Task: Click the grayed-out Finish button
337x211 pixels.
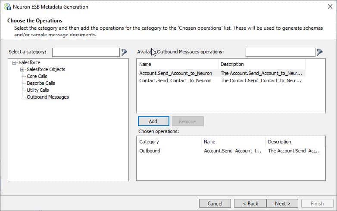Action: tap(317, 204)
